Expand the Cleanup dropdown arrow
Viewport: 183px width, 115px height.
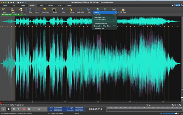(x=75, y=10)
